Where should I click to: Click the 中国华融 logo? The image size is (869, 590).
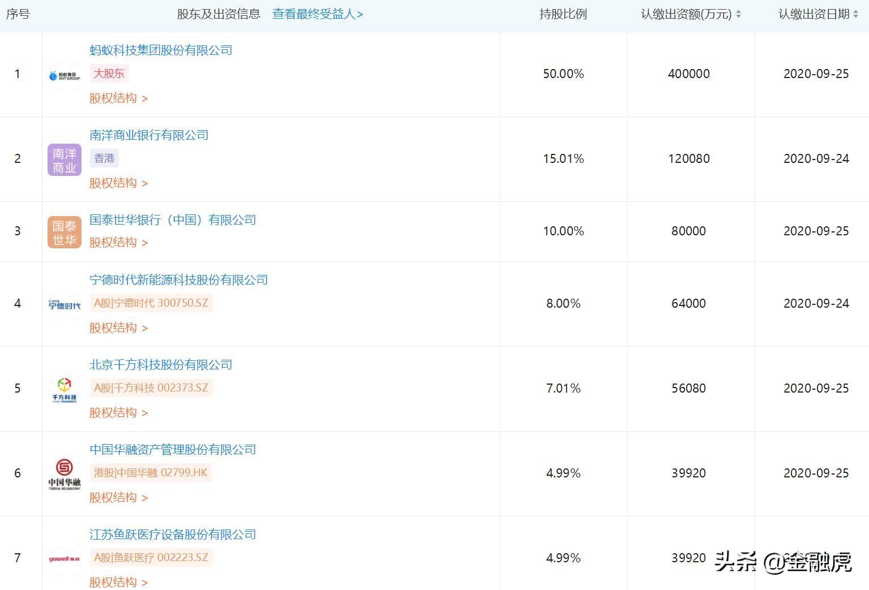(65, 474)
